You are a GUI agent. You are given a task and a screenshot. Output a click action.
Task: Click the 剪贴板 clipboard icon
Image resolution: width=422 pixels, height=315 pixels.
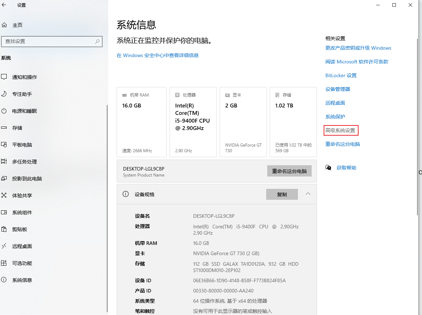(4, 229)
